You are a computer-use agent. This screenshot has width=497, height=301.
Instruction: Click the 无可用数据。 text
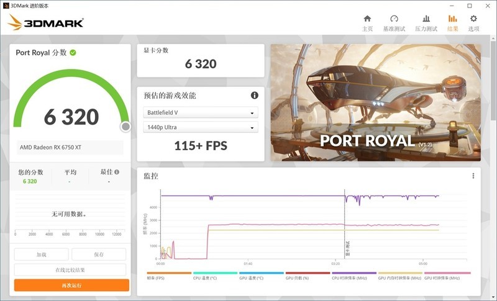[x=69, y=214]
